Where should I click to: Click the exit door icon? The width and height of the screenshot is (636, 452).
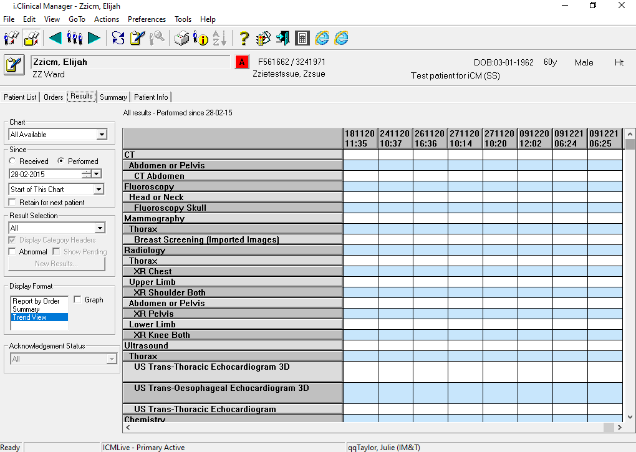(x=282, y=38)
